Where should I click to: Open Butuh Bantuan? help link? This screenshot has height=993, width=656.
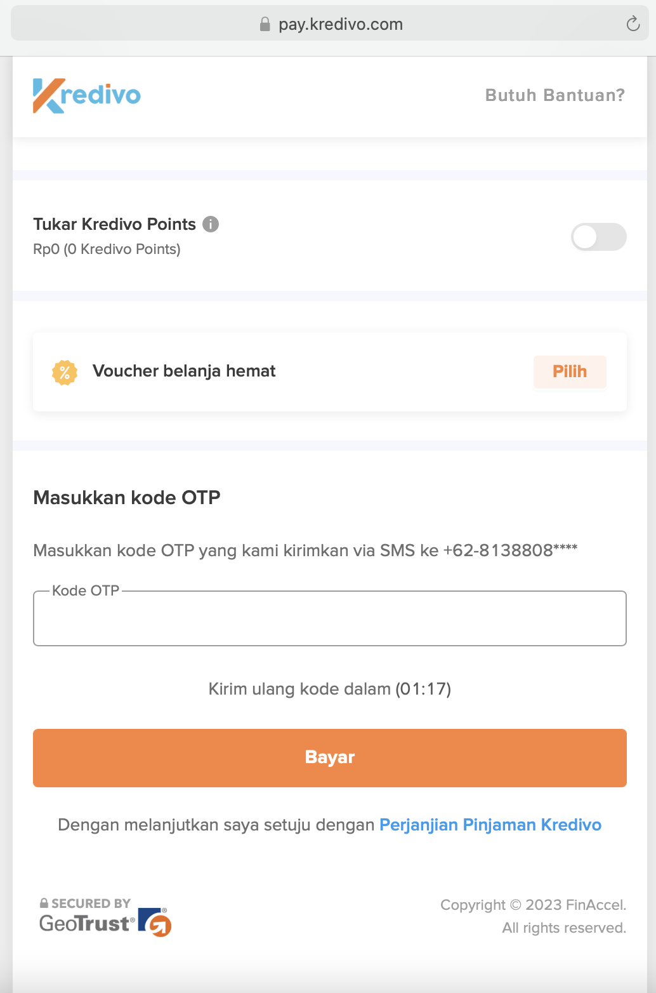[x=555, y=95]
